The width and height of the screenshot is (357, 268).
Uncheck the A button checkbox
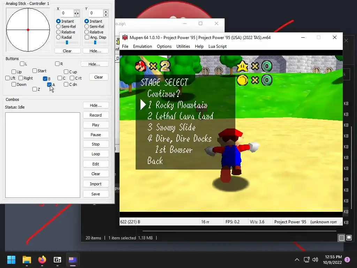click(x=49, y=84)
